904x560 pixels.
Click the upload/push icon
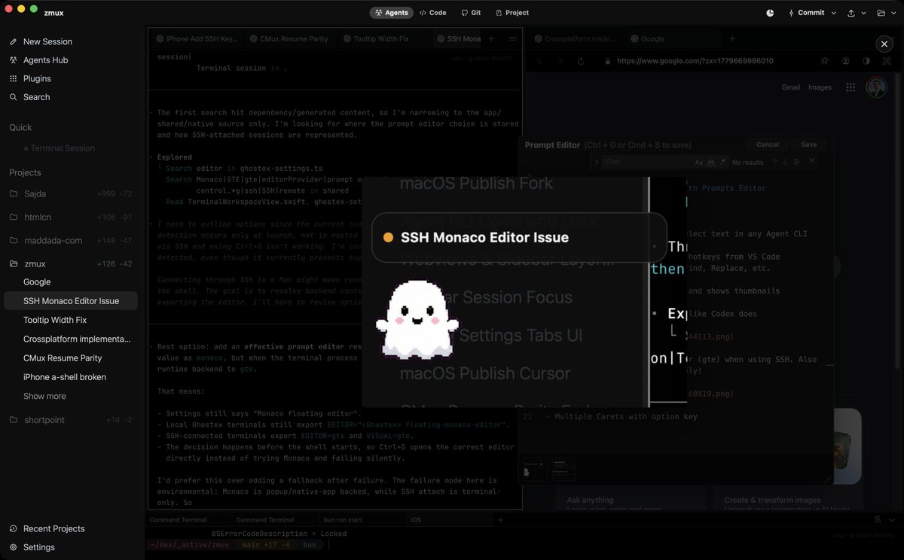point(851,13)
